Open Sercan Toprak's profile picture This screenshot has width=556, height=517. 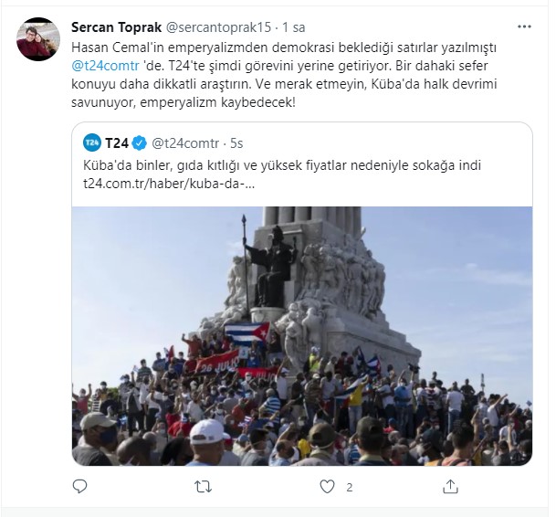38,39
